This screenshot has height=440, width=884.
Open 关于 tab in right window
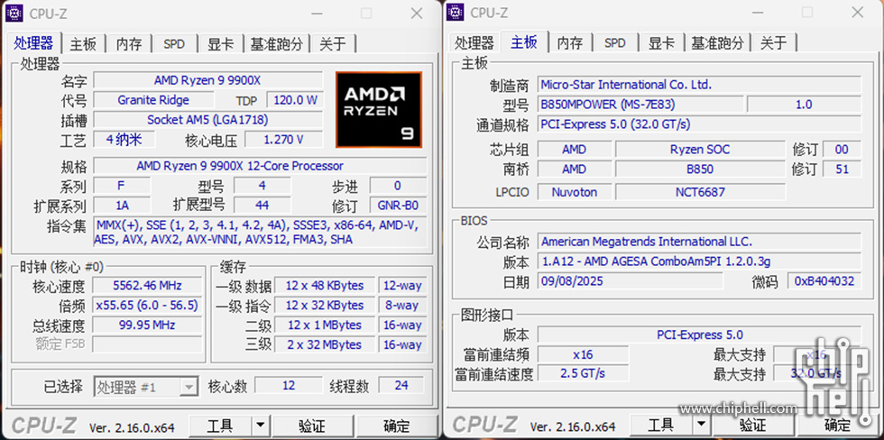[774, 42]
